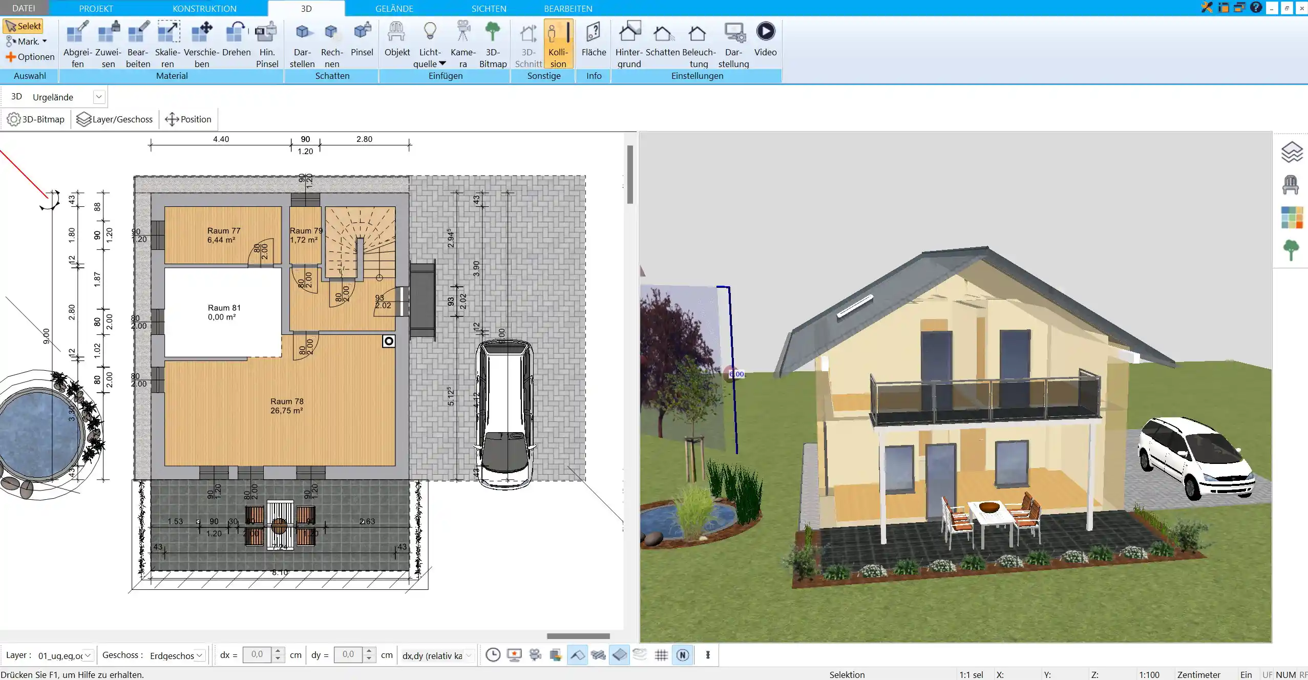Select the KONSTRUKTION menu tab
This screenshot has height=680, width=1308.
pos(204,9)
